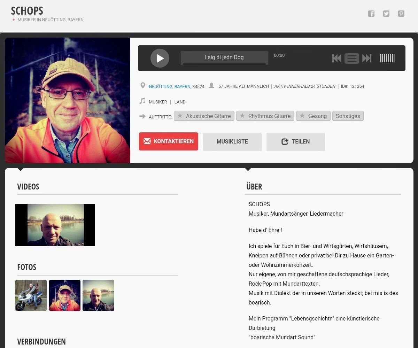Skip to the previous track

pos(336,58)
